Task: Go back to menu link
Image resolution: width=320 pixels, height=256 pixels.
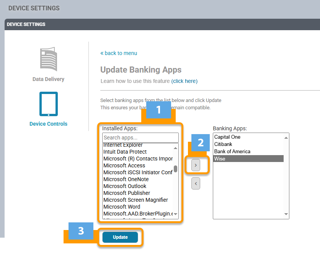Action: pyautogui.click(x=119, y=53)
